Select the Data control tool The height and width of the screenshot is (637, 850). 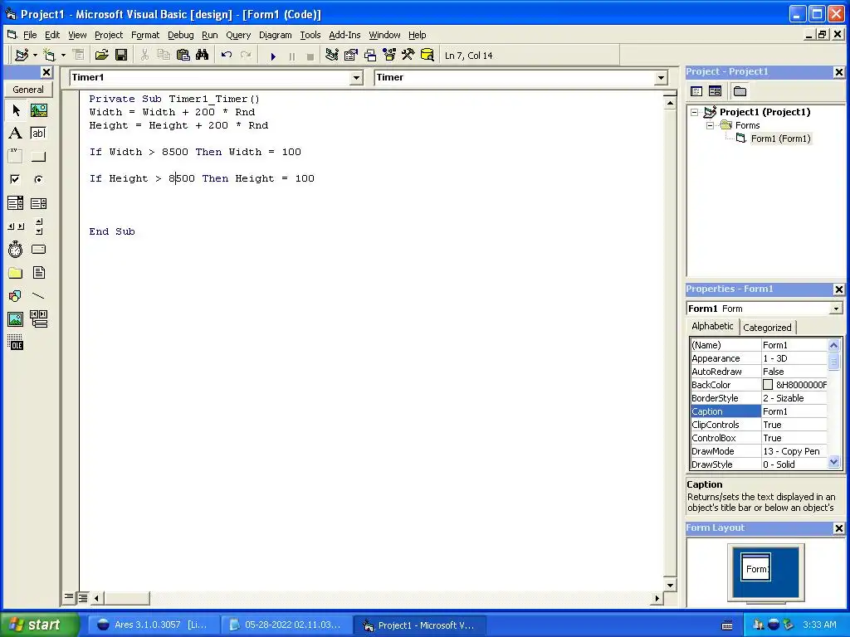coord(38,319)
